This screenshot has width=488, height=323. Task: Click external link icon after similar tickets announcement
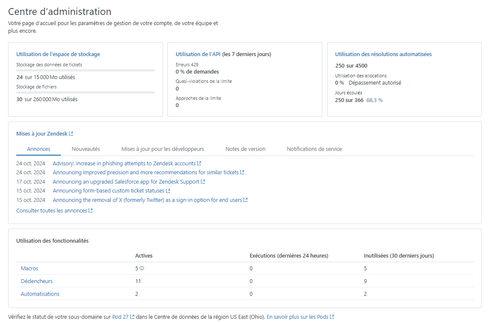click(242, 172)
